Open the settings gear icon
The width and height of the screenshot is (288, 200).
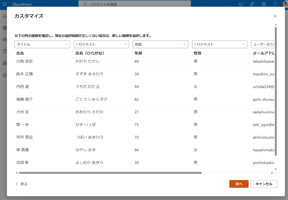pos(264,4)
